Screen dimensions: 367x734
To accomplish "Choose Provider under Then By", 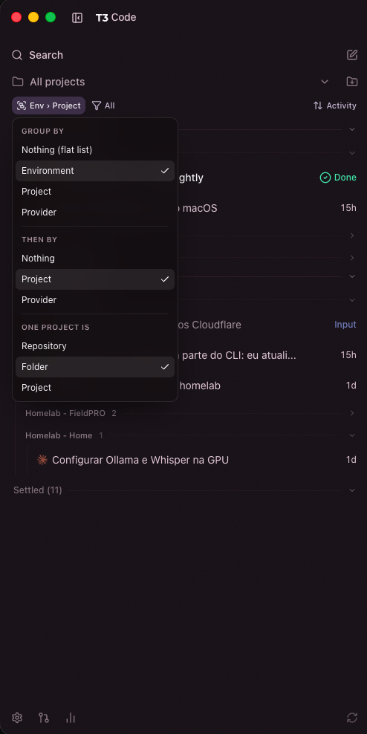I will (x=95, y=300).
